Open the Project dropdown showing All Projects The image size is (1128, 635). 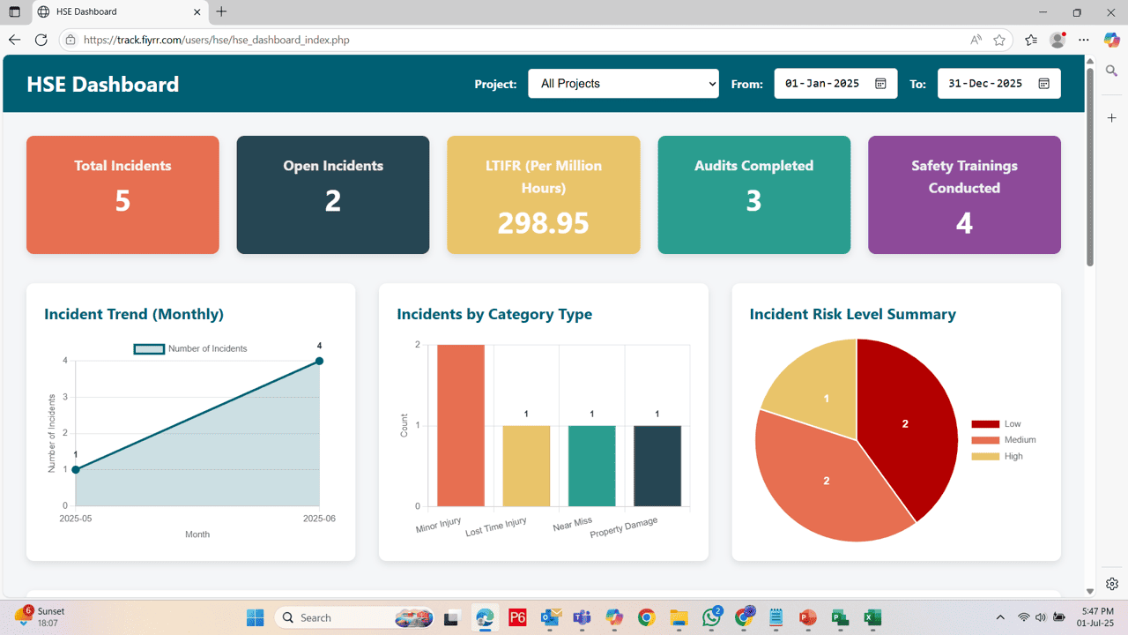pos(623,83)
